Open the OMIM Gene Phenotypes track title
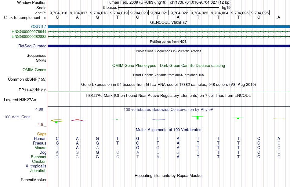The height and width of the screenshot is (187, 290). pyautogui.click(x=169, y=66)
